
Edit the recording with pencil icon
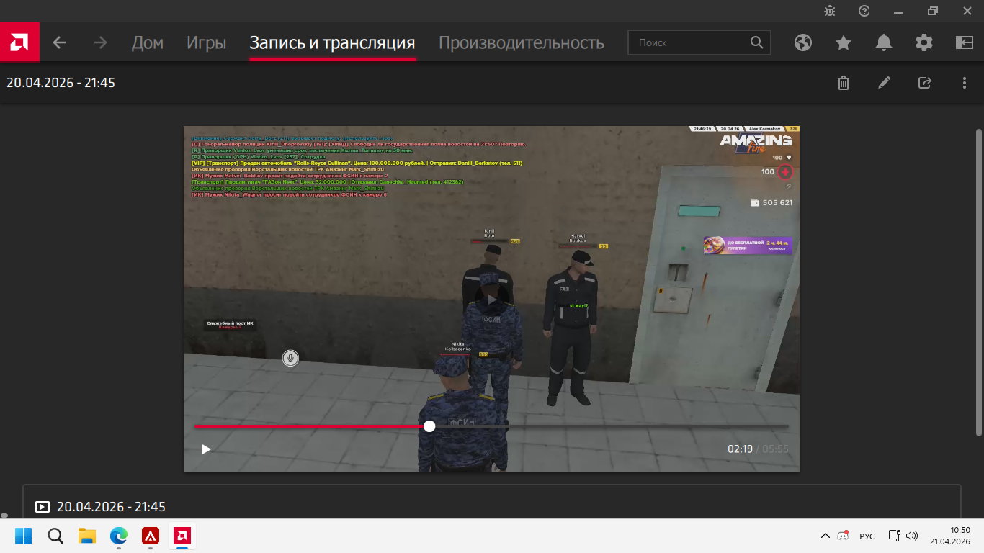click(x=884, y=83)
